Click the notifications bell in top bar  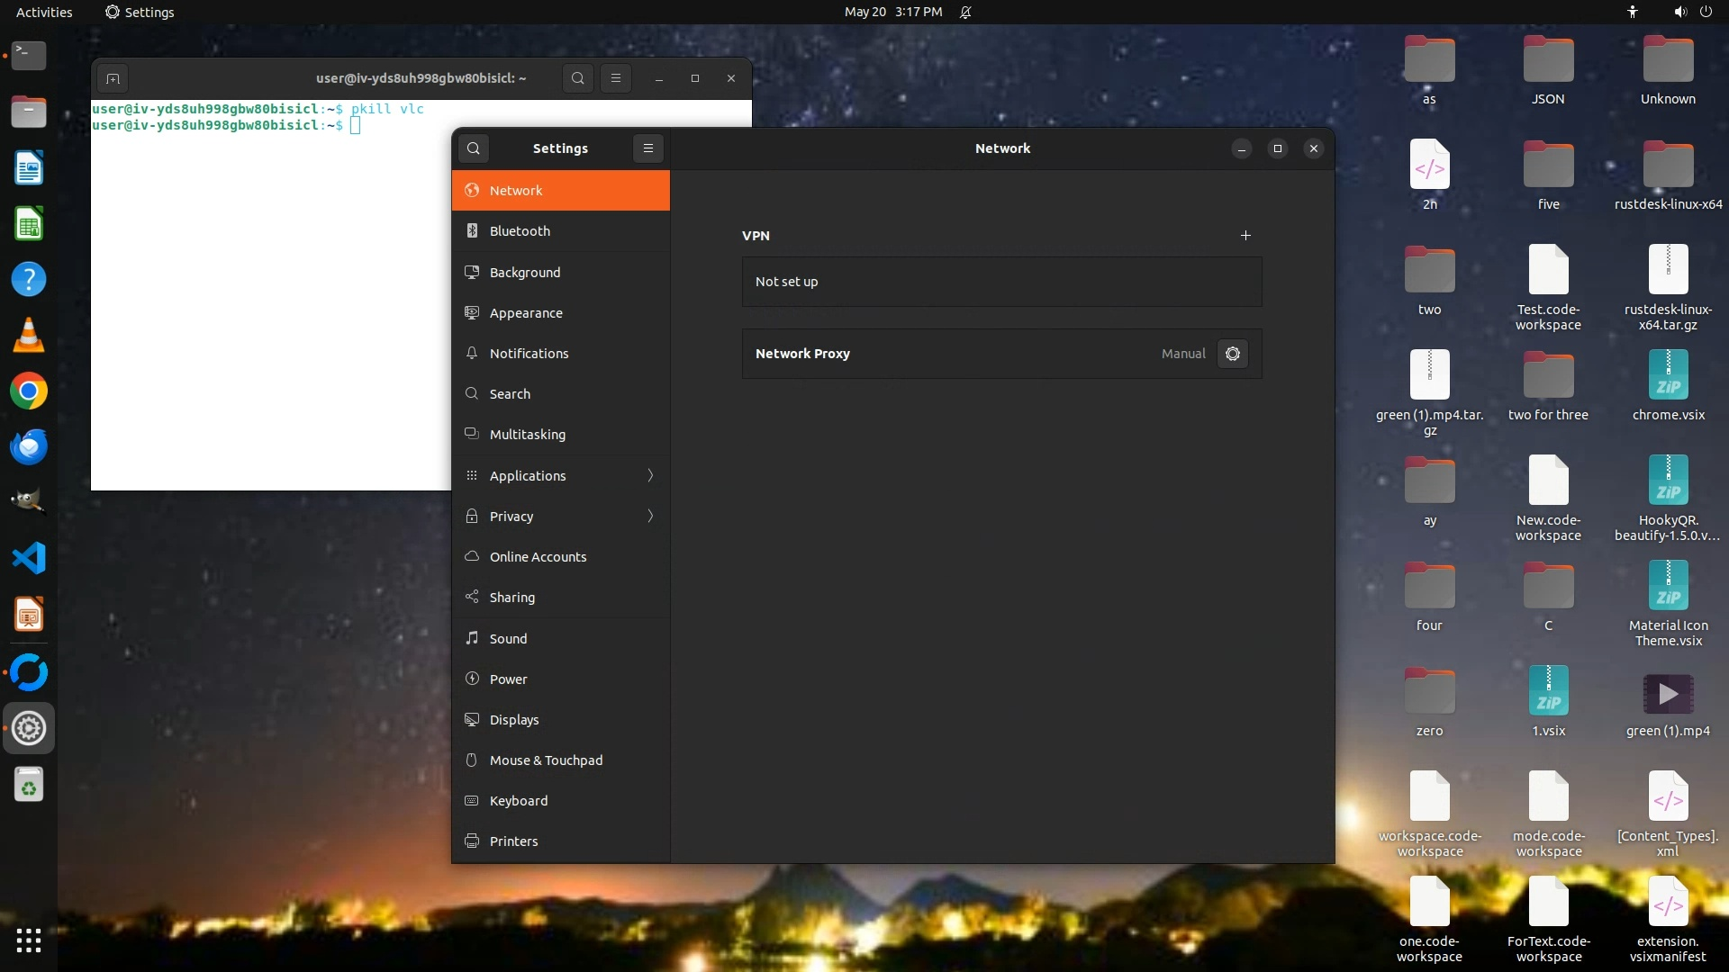coord(965,13)
